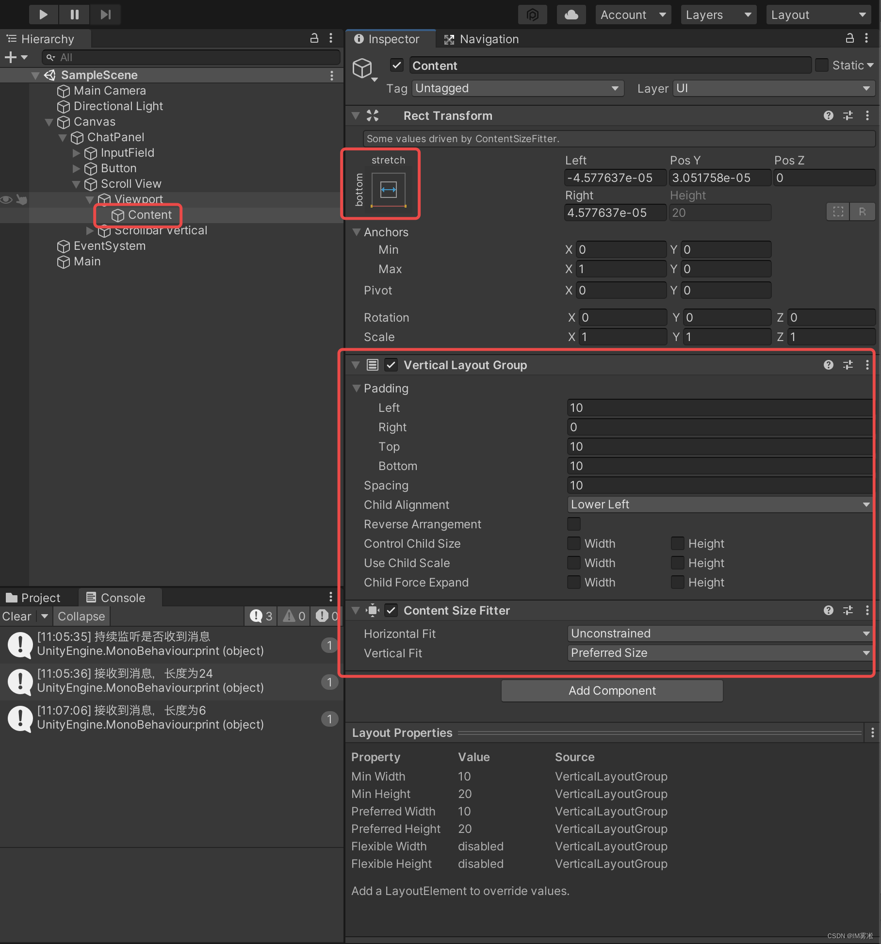
Task: Toggle Rect Transform raw edit R button
Action: pos(862,212)
